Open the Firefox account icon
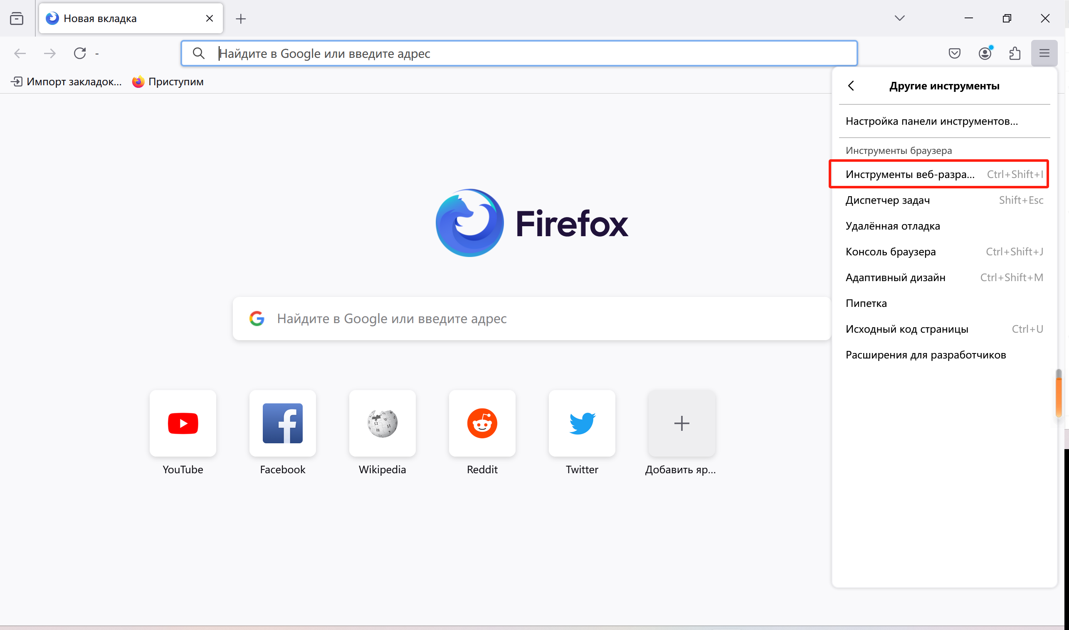 click(x=985, y=54)
